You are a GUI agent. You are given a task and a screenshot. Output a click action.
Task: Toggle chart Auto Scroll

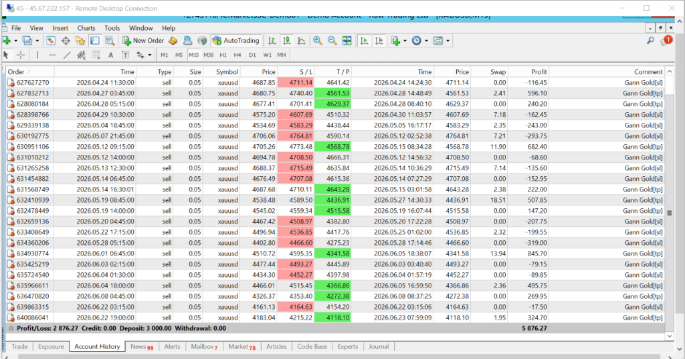click(364, 41)
